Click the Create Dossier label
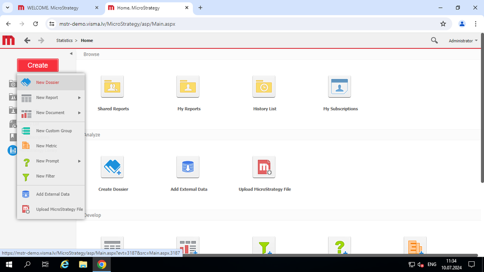Image resolution: width=484 pixels, height=272 pixels. click(x=113, y=189)
